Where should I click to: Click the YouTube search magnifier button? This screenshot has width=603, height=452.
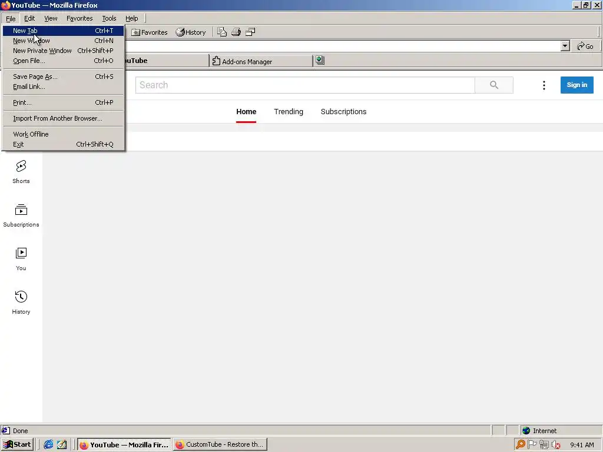pos(494,85)
